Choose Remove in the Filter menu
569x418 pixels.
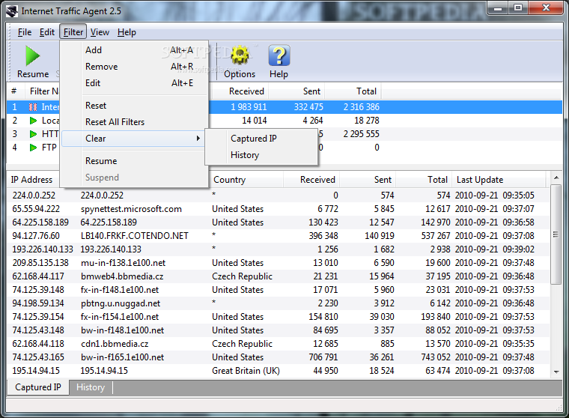(135, 67)
